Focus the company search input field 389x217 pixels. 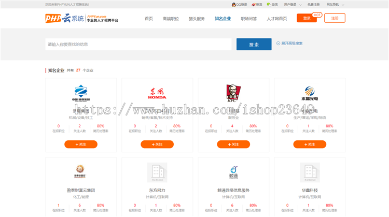pos(138,45)
